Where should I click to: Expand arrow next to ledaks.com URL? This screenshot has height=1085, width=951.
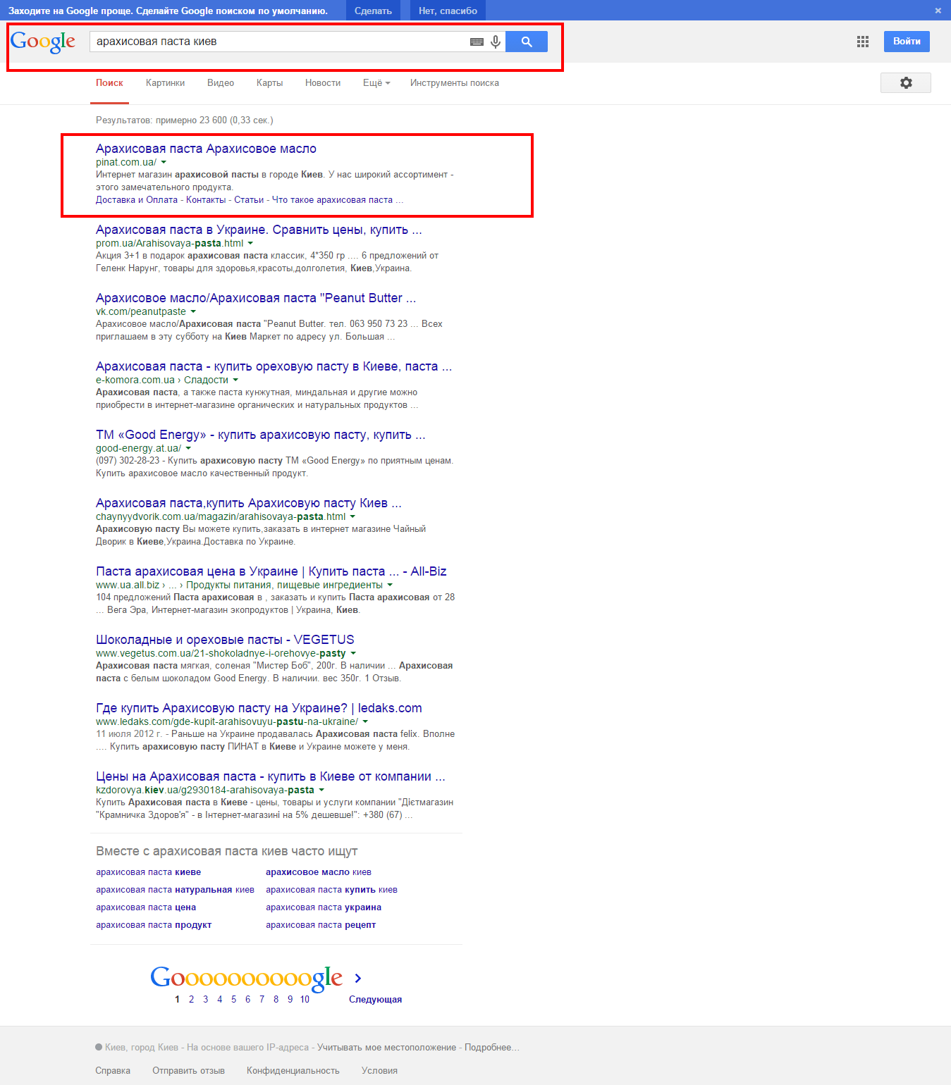(x=365, y=722)
